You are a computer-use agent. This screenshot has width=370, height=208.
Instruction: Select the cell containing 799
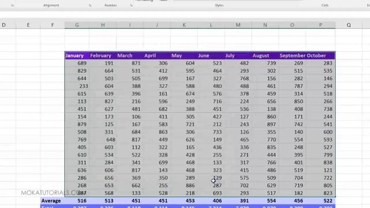point(320,155)
